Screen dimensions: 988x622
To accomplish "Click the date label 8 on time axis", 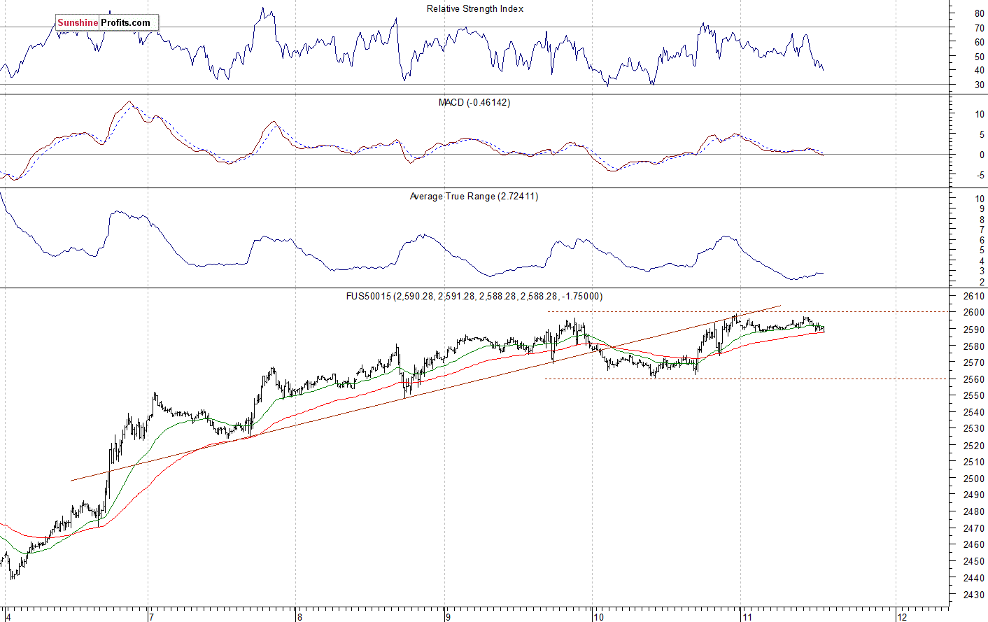I will point(299,617).
